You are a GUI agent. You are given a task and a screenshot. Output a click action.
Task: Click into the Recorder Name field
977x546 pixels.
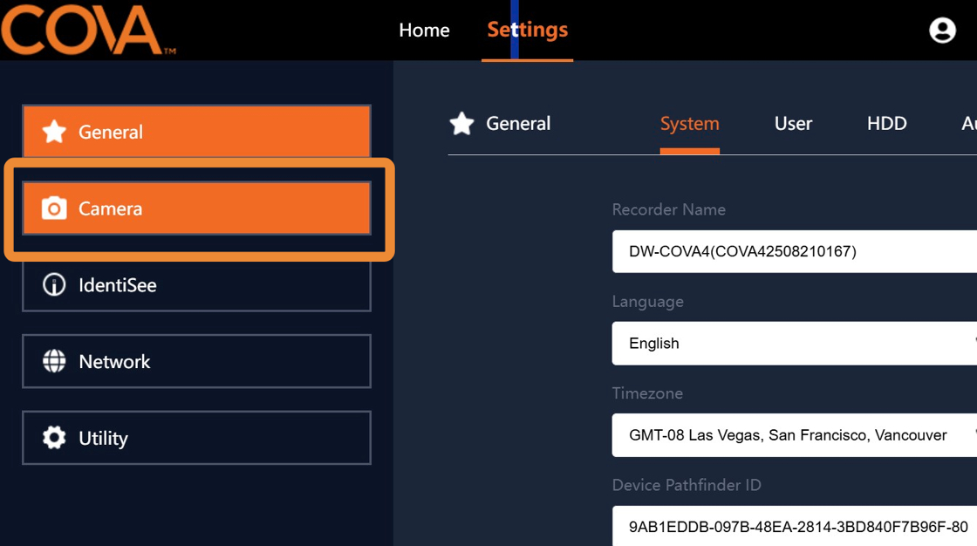[x=795, y=251]
